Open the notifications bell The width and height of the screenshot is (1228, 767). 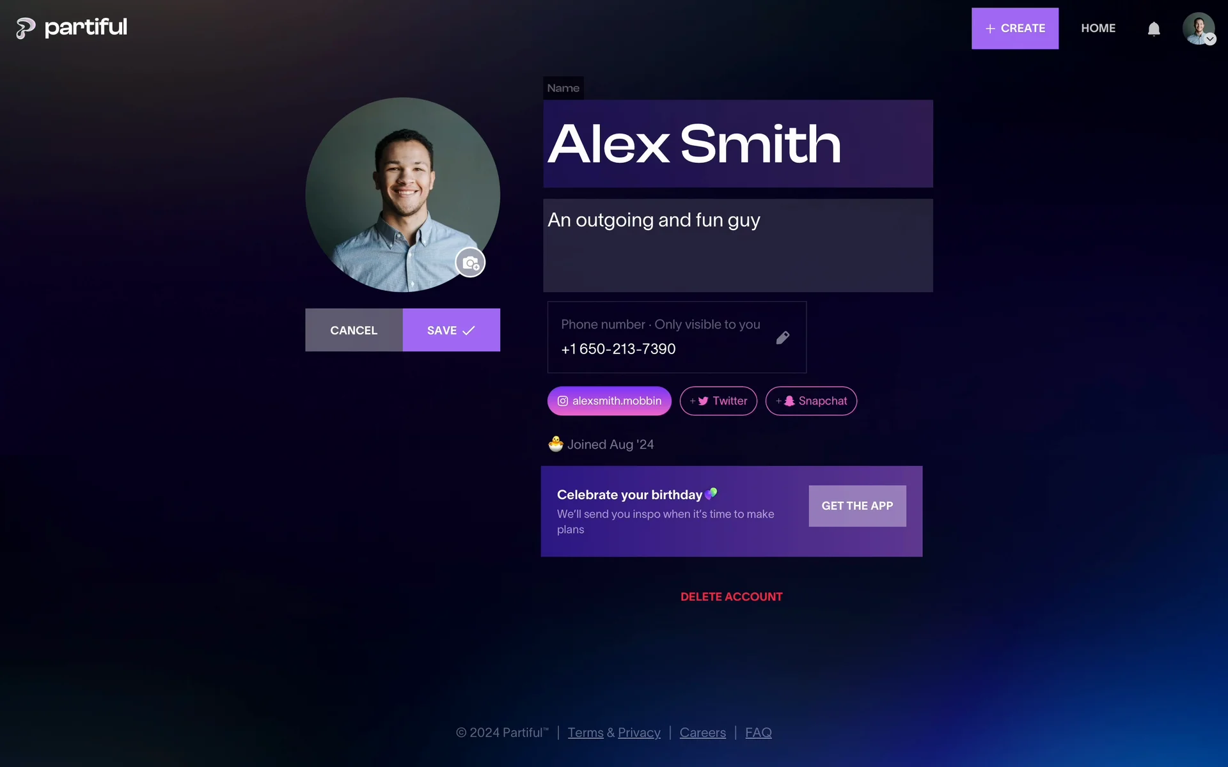point(1154,29)
